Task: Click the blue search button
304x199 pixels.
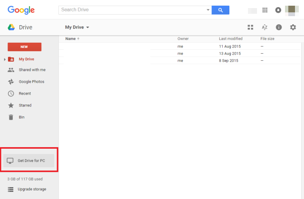Action: (x=220, y=9)
